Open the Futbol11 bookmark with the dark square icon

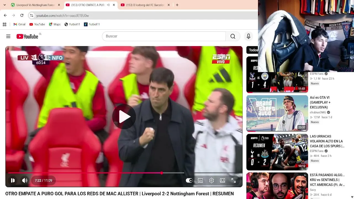pyautogui.click(x=92, y=24)
